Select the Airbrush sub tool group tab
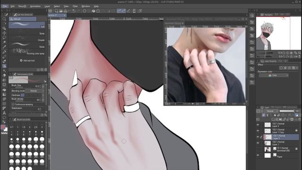Viewport: 302px width, 170px height. pyautogui.click(x=23, y=19)
